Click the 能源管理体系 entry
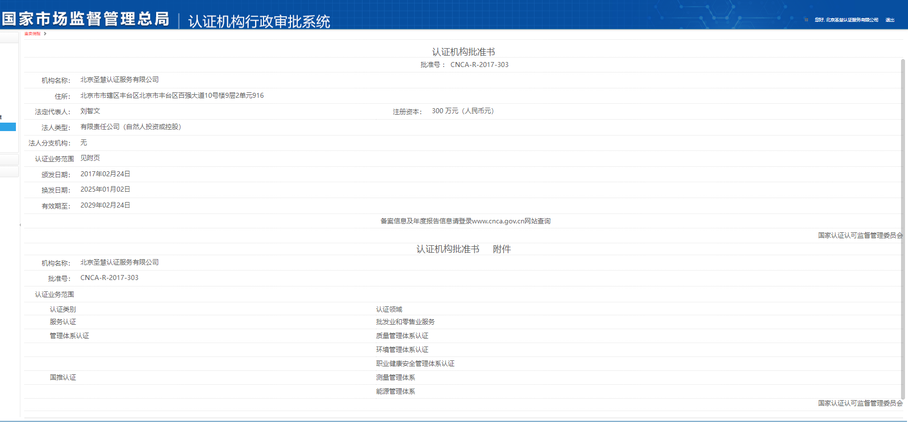Screen dimensions: 908x422 click(x=395, y=391)
